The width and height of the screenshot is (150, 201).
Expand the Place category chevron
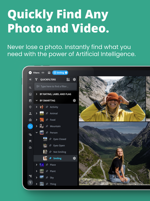[36, 165]
